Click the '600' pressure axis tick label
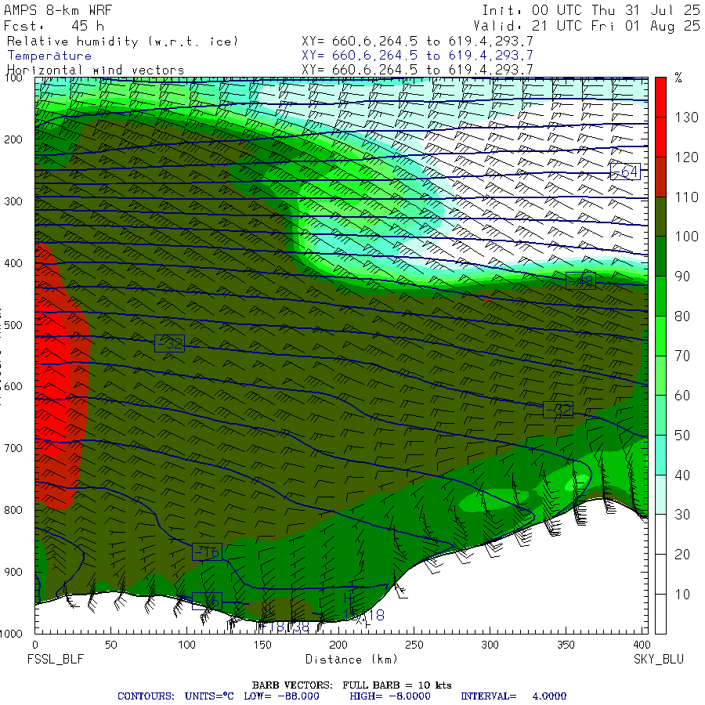The image size is (705, 705). [x=13, y=387]
